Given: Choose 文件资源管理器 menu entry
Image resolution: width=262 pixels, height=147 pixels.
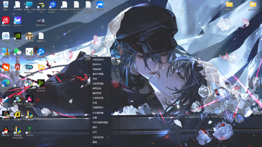Looking at the screenshot, I should pos(100,122).
